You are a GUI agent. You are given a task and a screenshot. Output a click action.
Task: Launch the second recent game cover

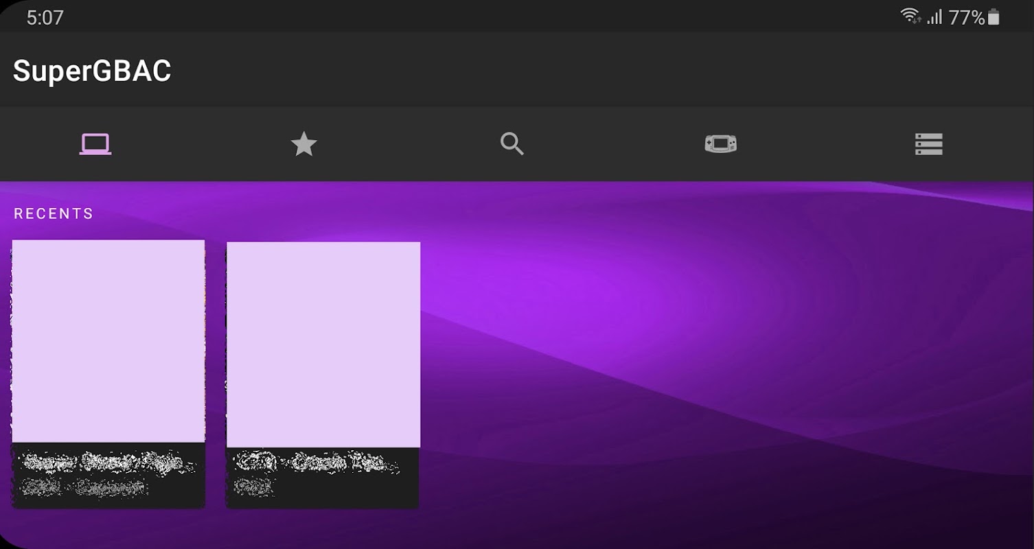coord(323,344)
